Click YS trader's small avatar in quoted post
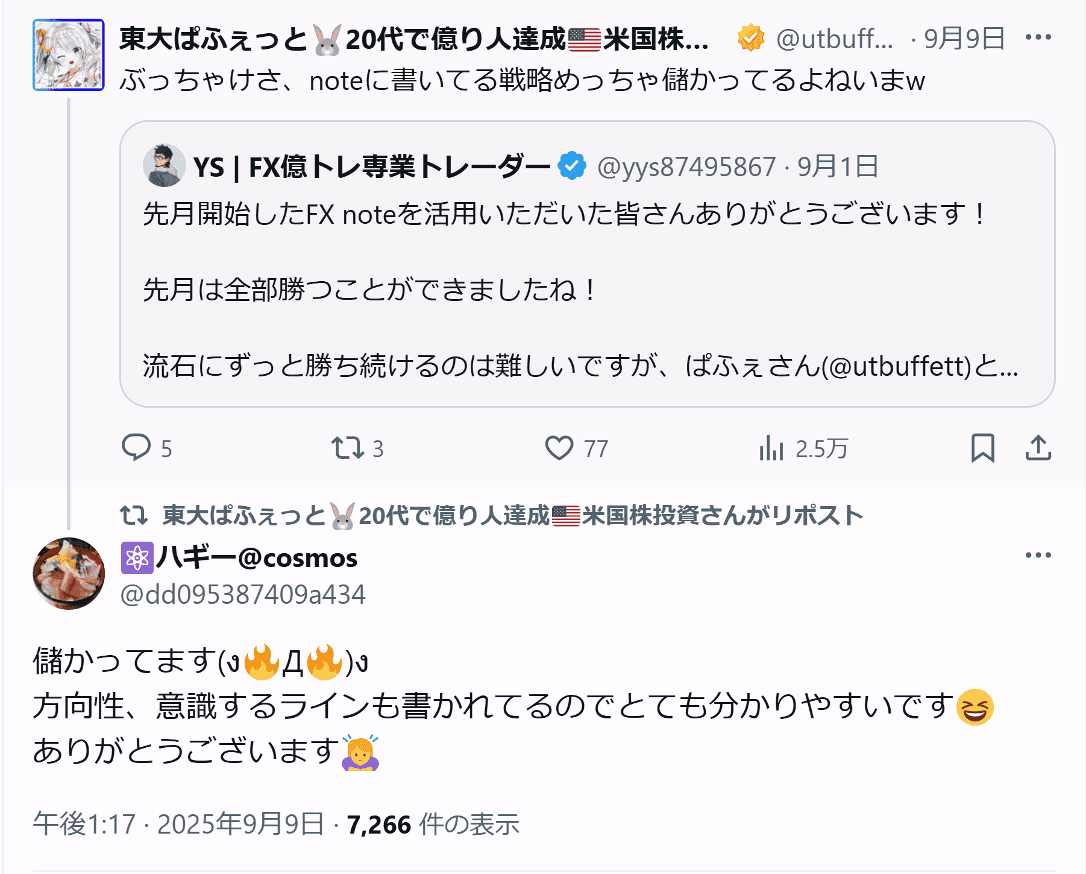This screenshot has width=1086, height=874. click(164, 165)
